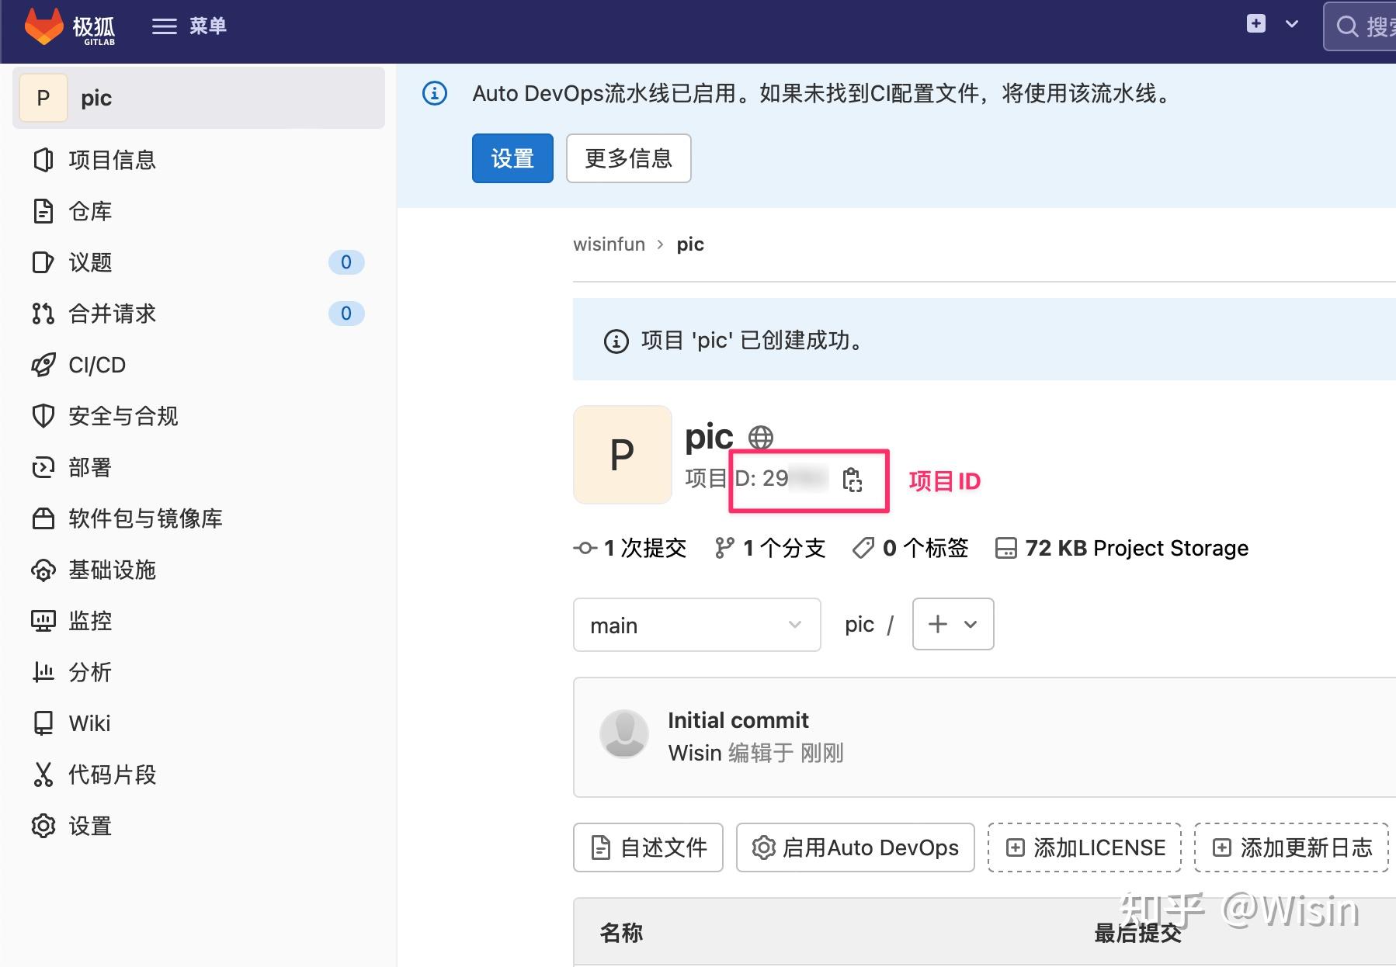
Task: Open the 菜单 hamburger menu
Action: click(x=189, y=26)
